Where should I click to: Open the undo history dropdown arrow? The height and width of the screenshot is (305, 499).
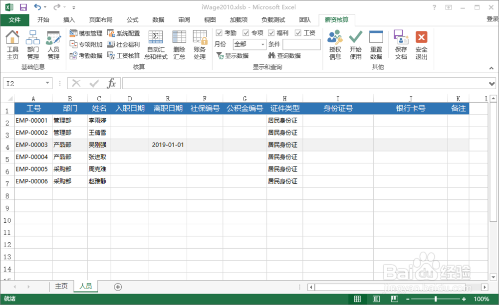45,7
